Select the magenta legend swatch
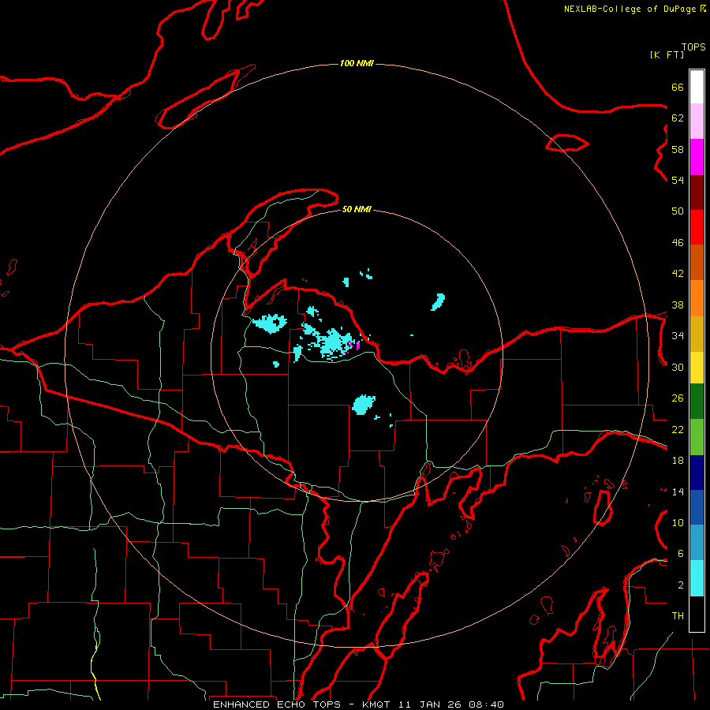The height and width of the screenshot is (710, 710). tap(697, 157)
